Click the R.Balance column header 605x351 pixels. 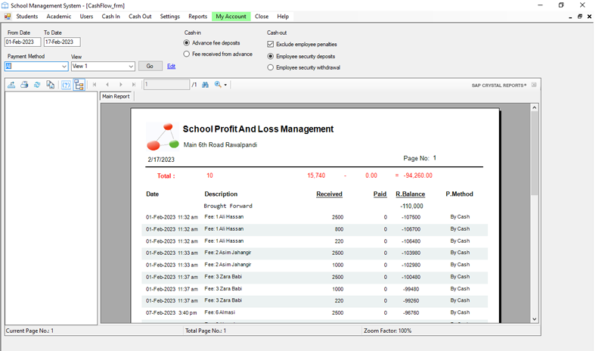[x=410, y=194]
